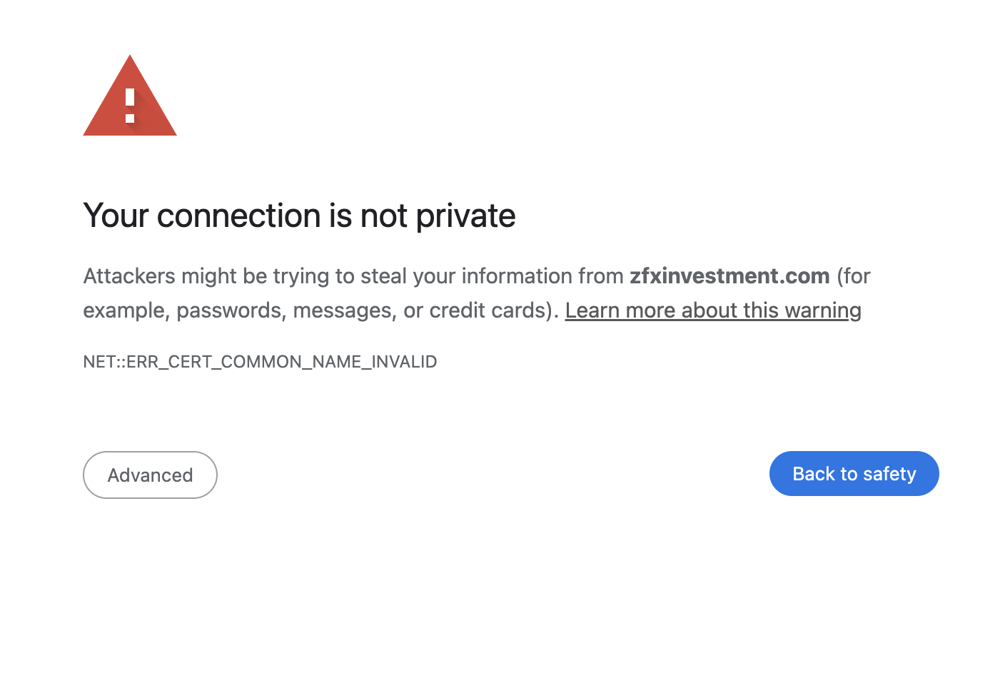
Task: Open Learn more about this warning link
Action: pyautogui.click(x=713, y=310)
